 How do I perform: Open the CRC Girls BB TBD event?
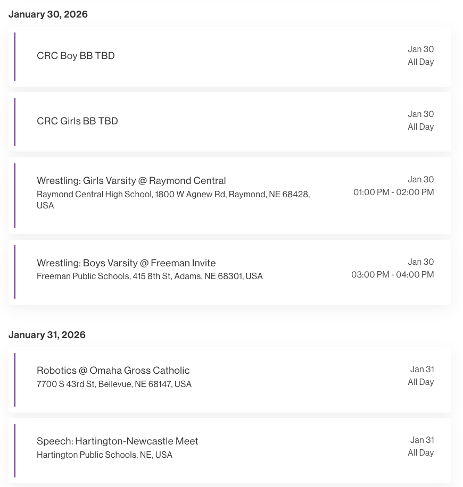coord(77,121)
